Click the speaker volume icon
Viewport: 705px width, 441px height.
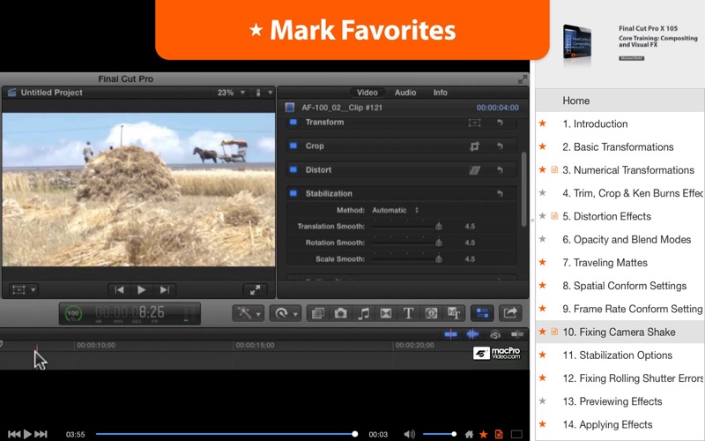pyautogui.click(x=409, y=434)
